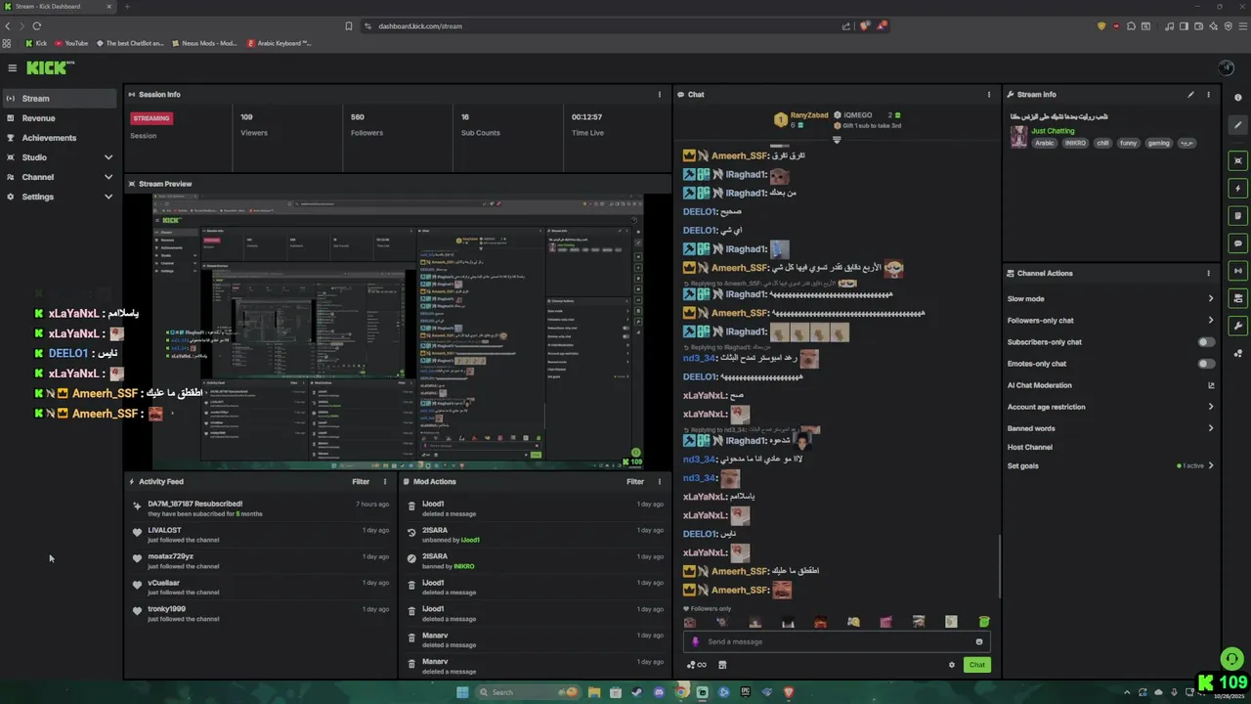
Task: Select Stream in the left sidebar
Action: click(x=59, y=99)
